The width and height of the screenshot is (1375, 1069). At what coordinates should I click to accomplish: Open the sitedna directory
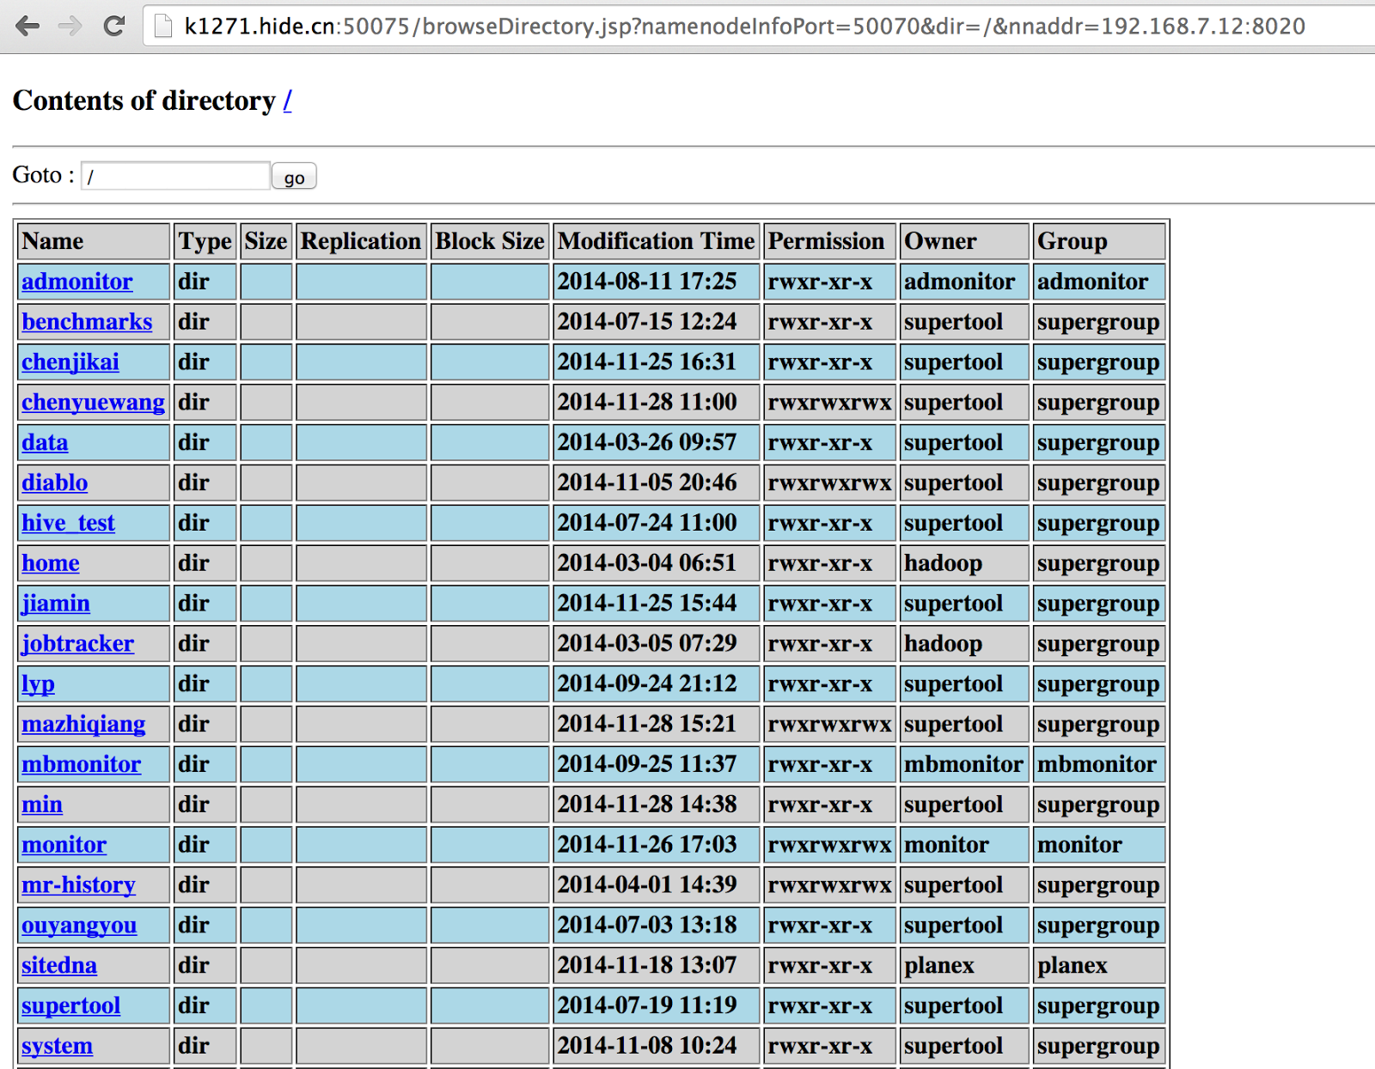point(59,966)
